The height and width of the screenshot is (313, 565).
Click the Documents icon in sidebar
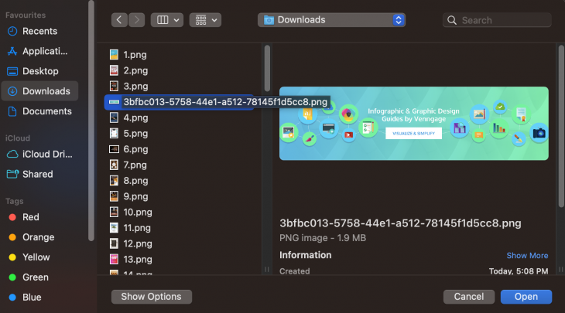(x=12, y=111)
